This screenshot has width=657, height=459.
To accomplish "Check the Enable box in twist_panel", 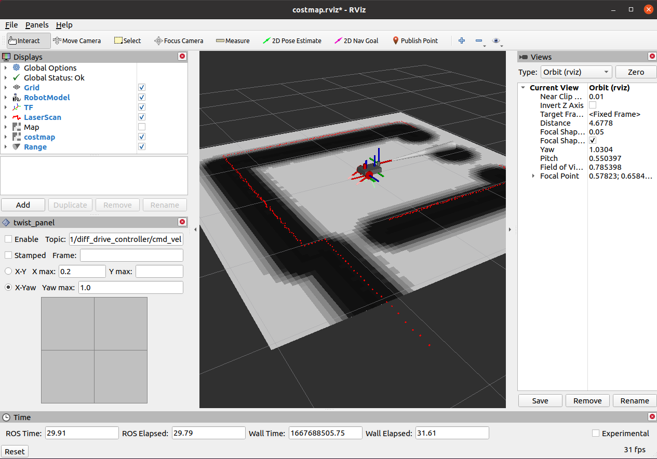I will coord(8,239).
